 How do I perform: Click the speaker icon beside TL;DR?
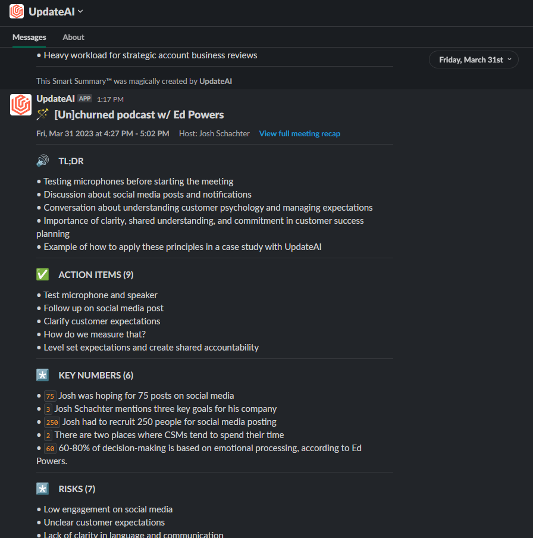tap(42, 161)
